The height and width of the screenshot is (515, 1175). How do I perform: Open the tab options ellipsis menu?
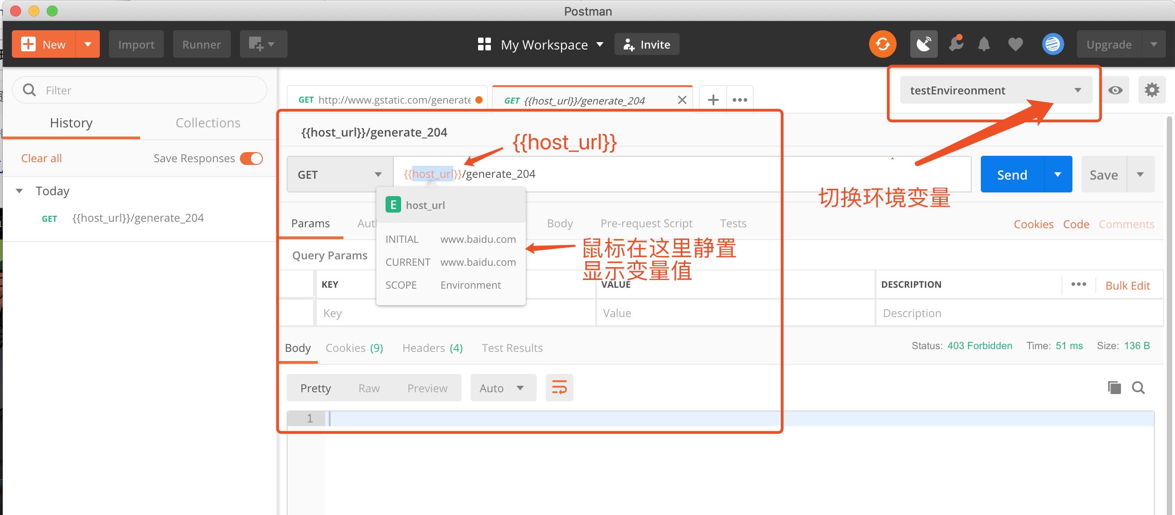(740, 100)
